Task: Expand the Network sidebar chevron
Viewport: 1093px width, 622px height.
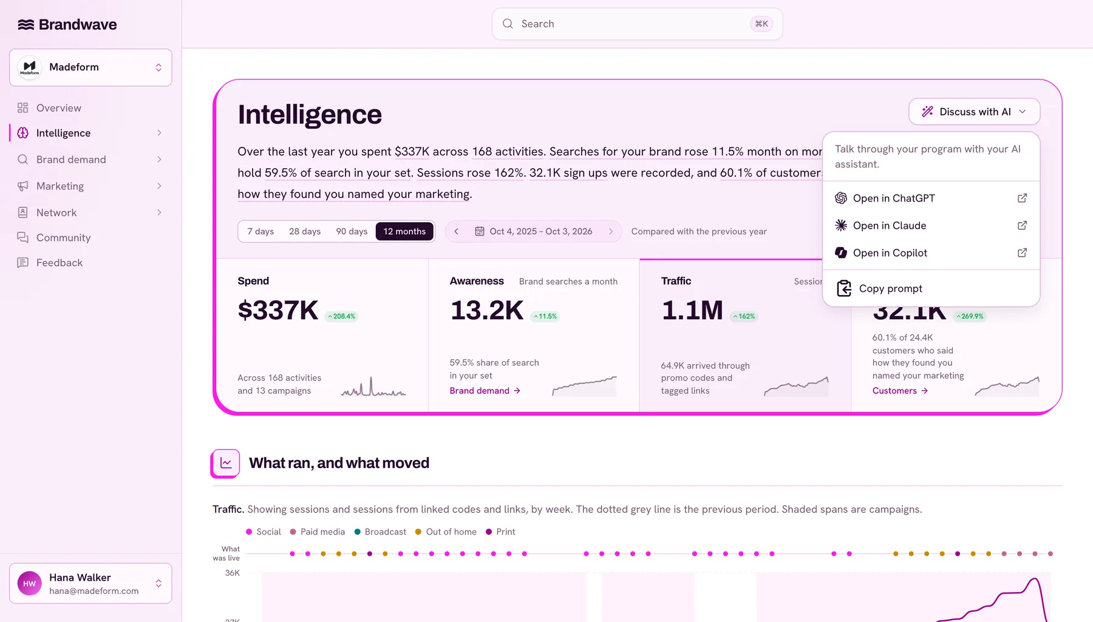Action: point(159,212)
